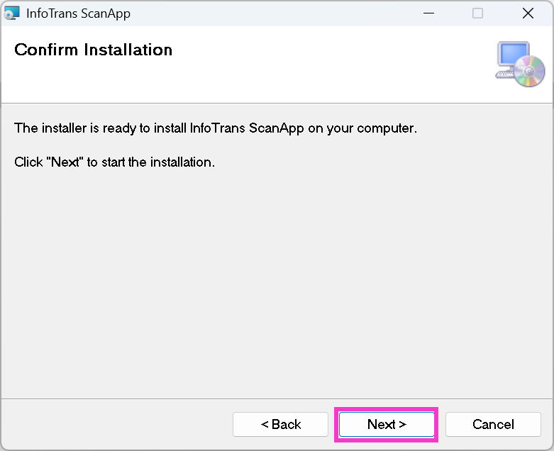Click the InfoTrans ScanApp title bar icon
Viewport: 554px width, 451px height.
tap(11, 13)
